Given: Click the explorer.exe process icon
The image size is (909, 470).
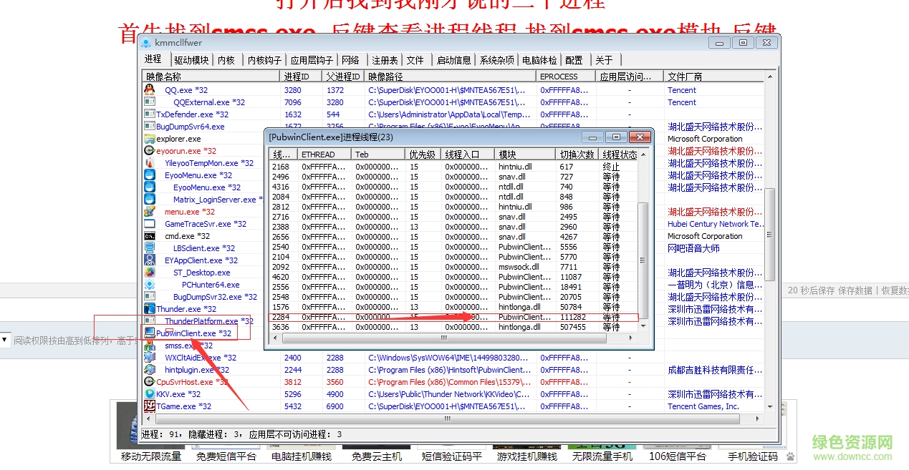Looking at the screenshot, I should coord(150,139).
